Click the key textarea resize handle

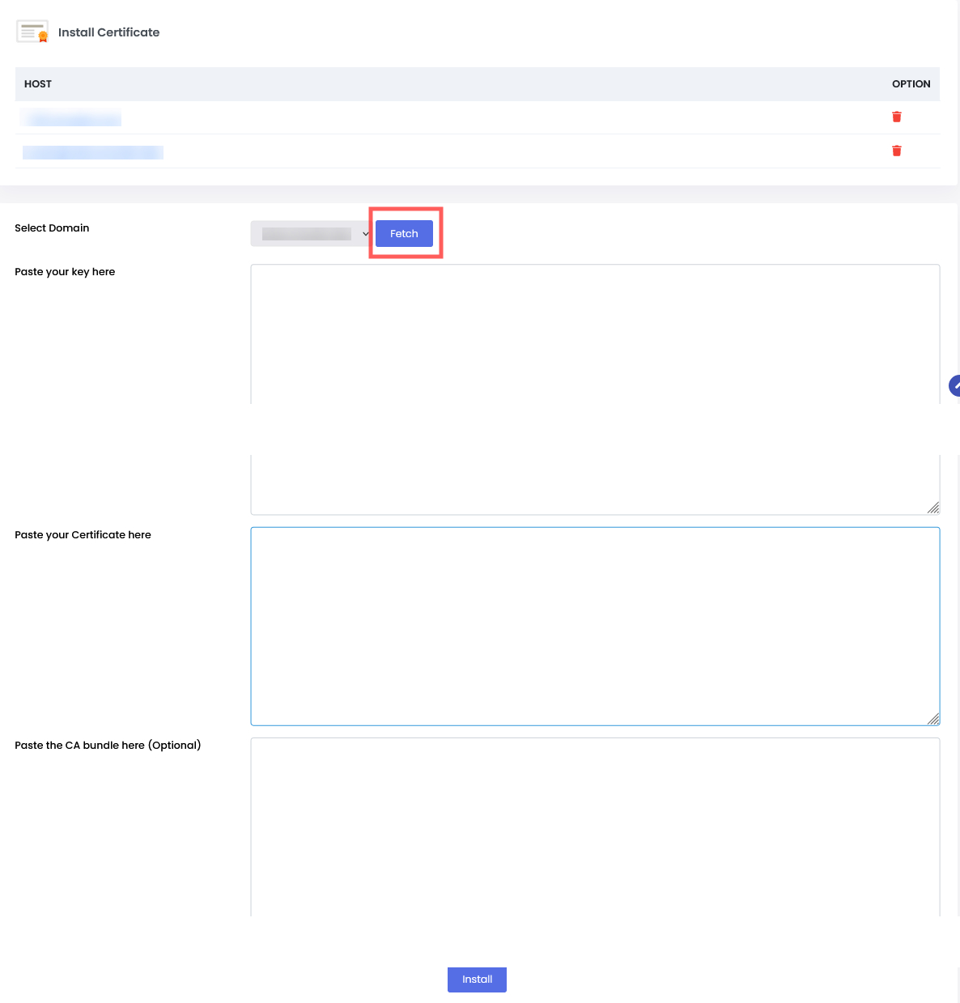coord(933,508)
